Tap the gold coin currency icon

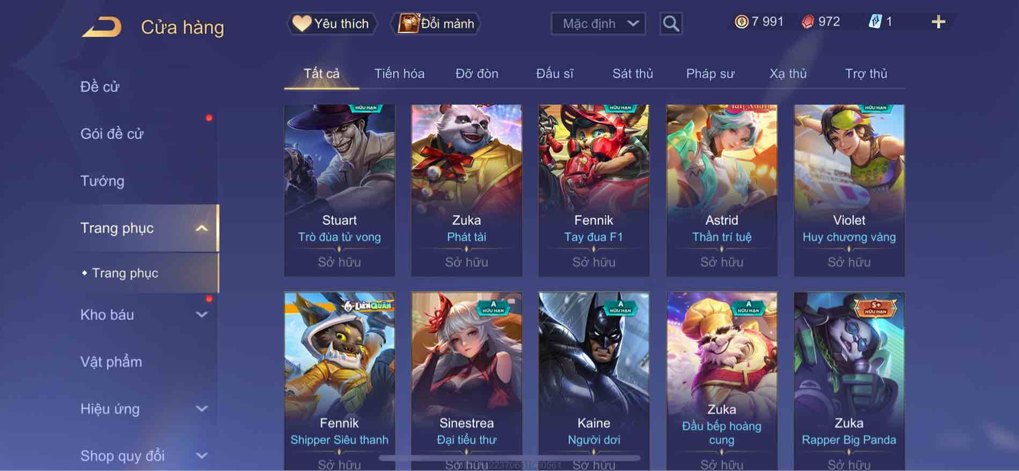[x=742, y=22]
